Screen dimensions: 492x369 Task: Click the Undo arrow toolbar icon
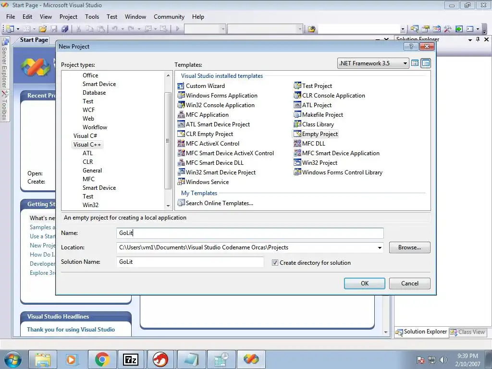115,29
